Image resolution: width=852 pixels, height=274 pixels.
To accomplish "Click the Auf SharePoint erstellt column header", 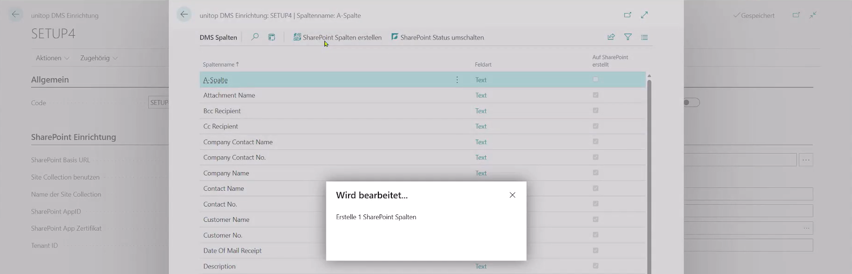I will click(610, 61).
